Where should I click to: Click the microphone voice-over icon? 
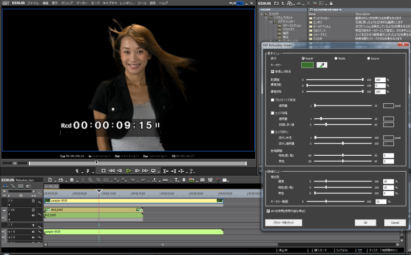point(184,180)
